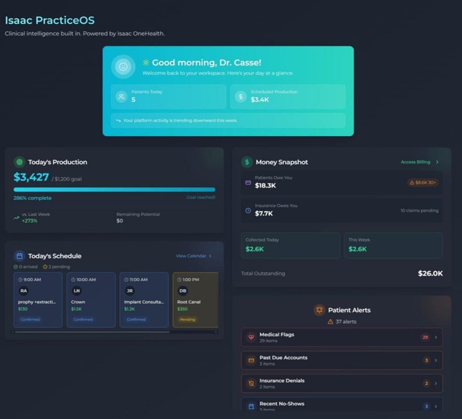Expand the Insurance Denials chevron
This screenshot has height=419, width=462.
(x=436, y=384)
